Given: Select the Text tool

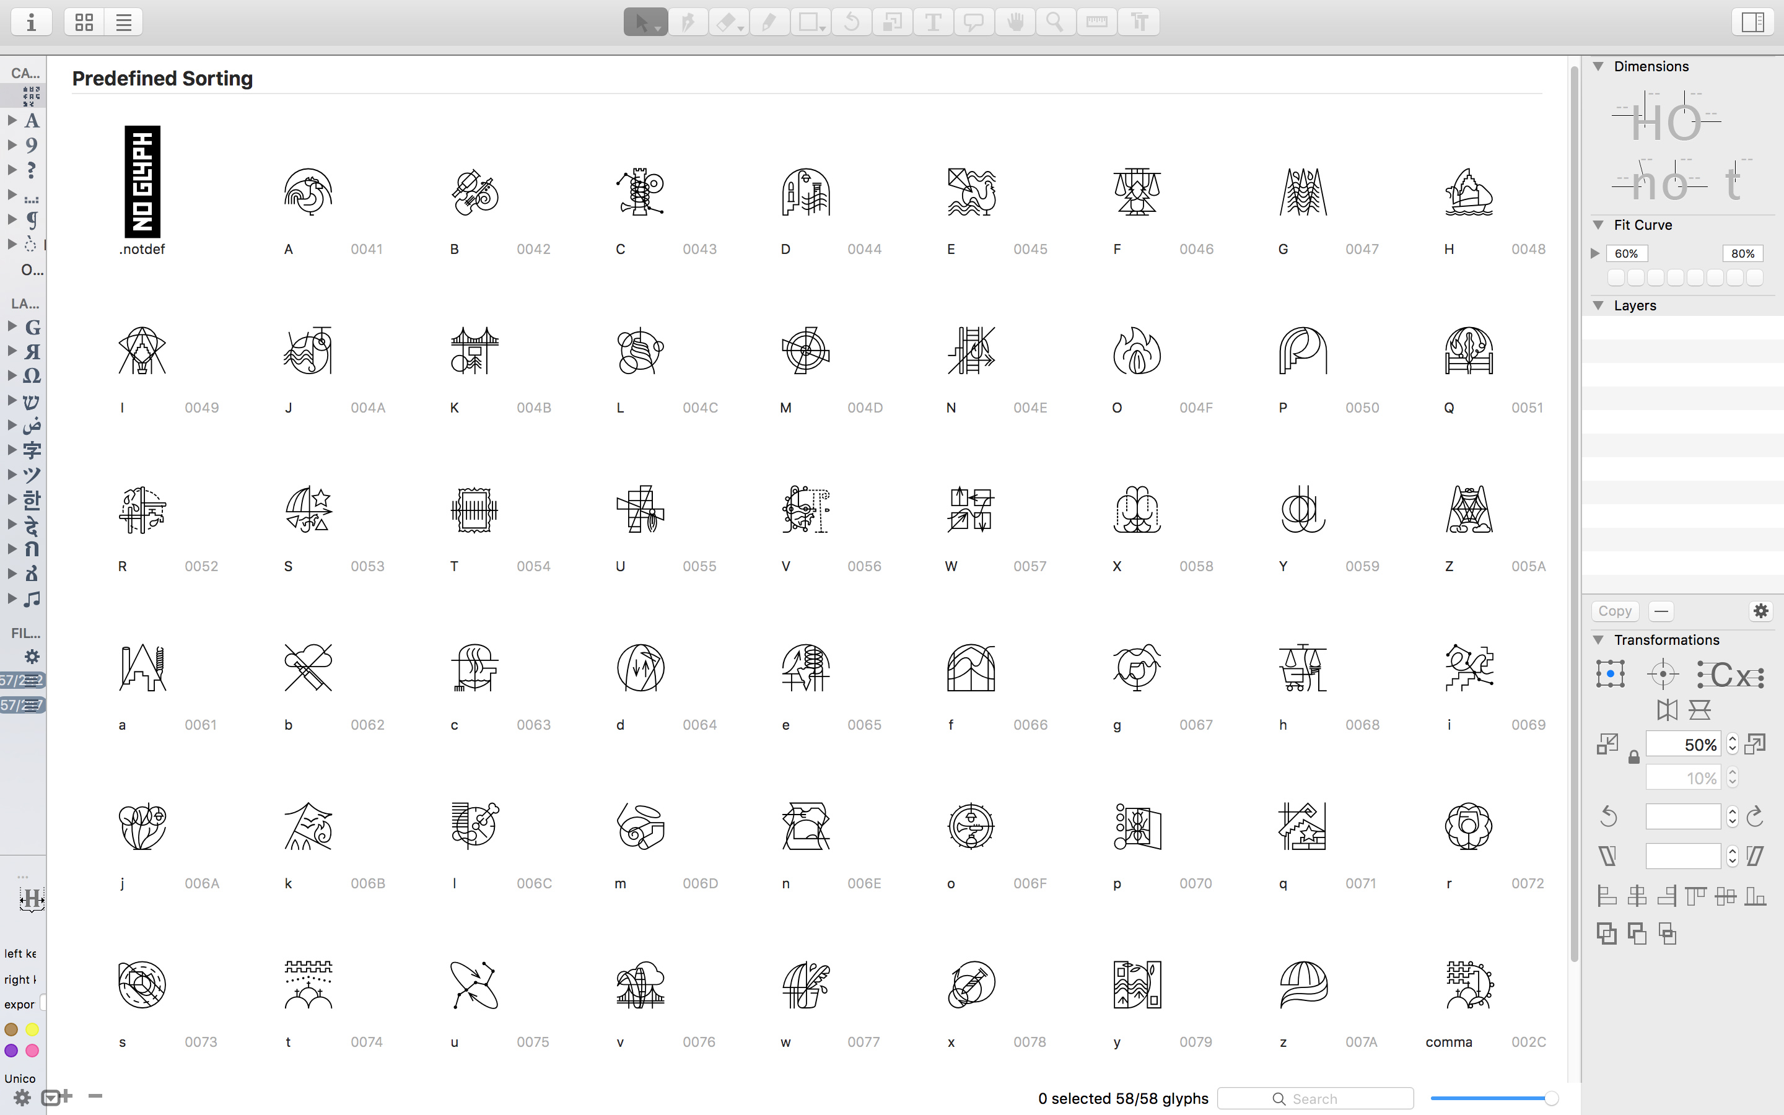Looking at the screenshot, I should [934, 22].
